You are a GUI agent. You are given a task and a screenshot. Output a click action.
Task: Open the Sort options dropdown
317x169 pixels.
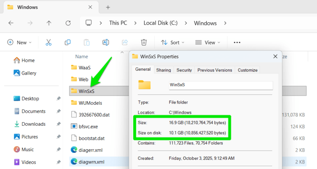pyautogui.click(x=172, y=42)
